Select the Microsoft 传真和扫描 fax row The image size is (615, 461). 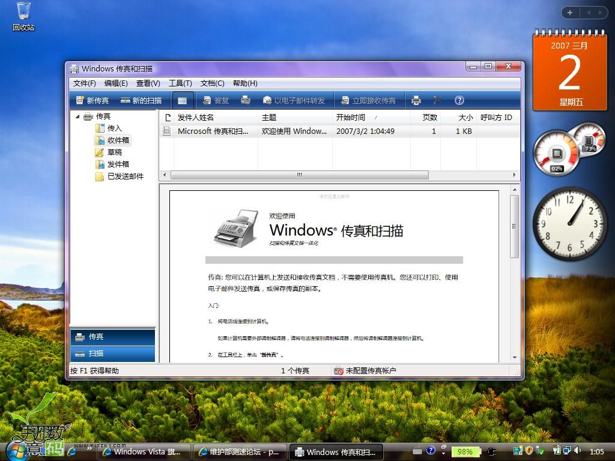coord(339,131)
